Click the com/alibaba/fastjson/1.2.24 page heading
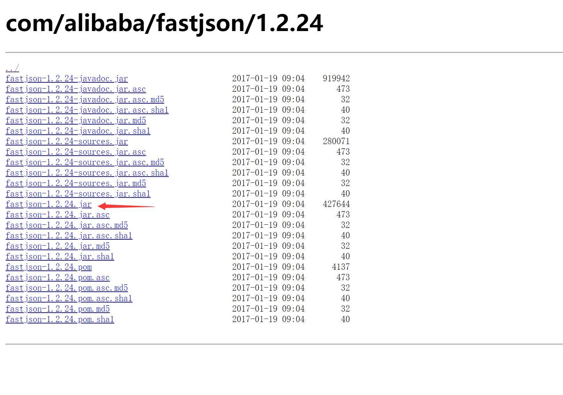 (165, 23)
